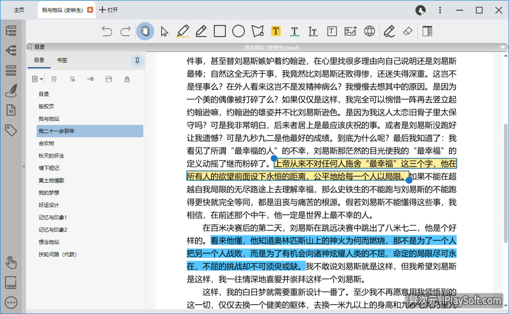Open the more options ellipsis sidebar icon
509x314 pixels.
click(11, 302)
